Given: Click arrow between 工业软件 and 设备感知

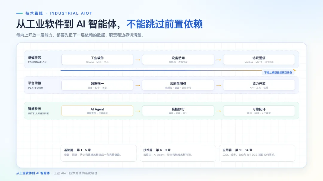Looking at the screenshot, I should click(x=138, y=60).
